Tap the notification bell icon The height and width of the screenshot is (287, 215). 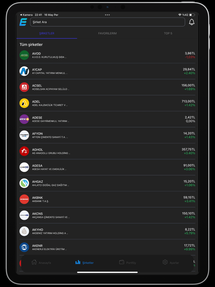click(191, 22)
